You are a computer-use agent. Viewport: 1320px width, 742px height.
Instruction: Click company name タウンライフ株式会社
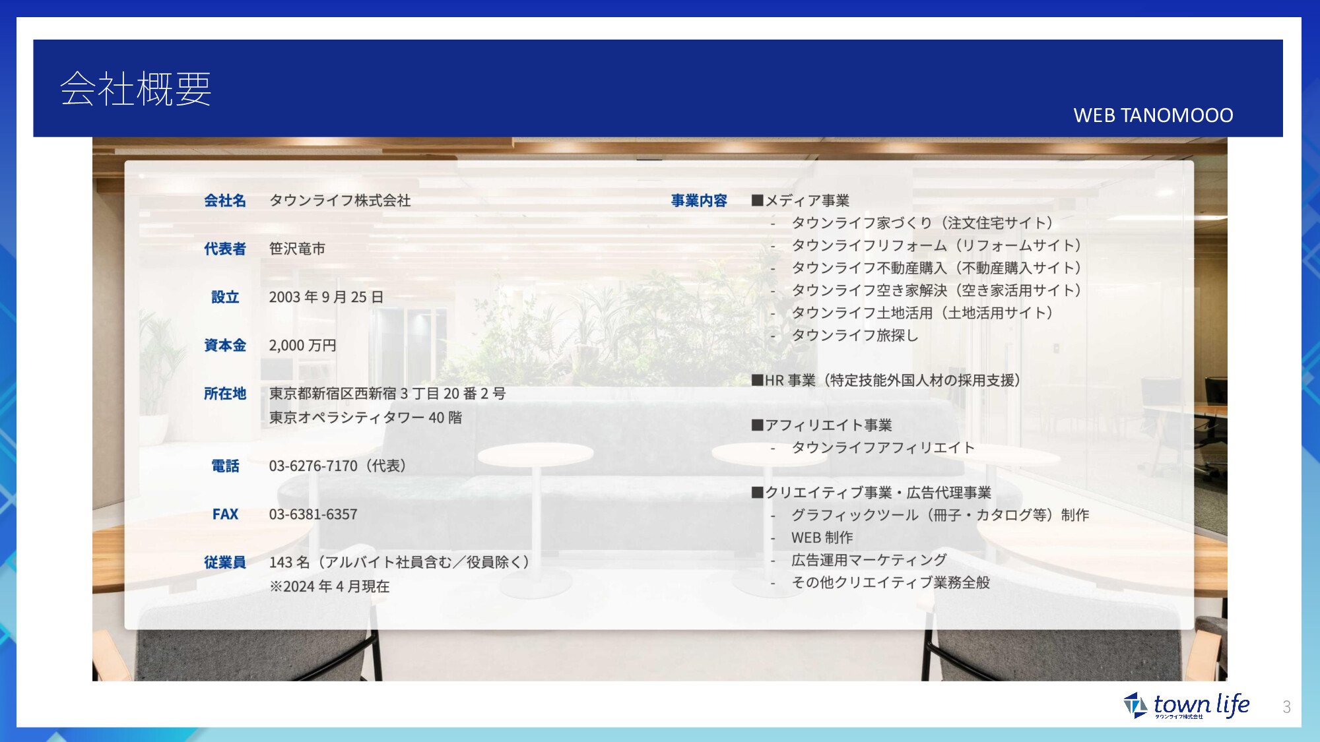[340, 201]
